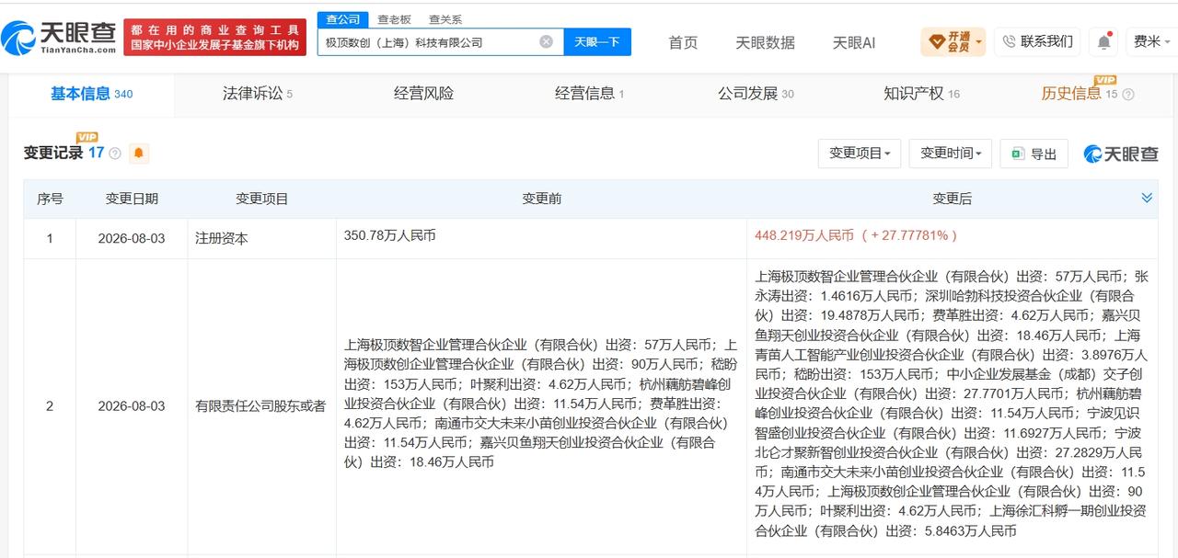This screenshot has height=558, width=1178.
Task: Open the 开通会员 membership dropdown
Action: point(953,41)
